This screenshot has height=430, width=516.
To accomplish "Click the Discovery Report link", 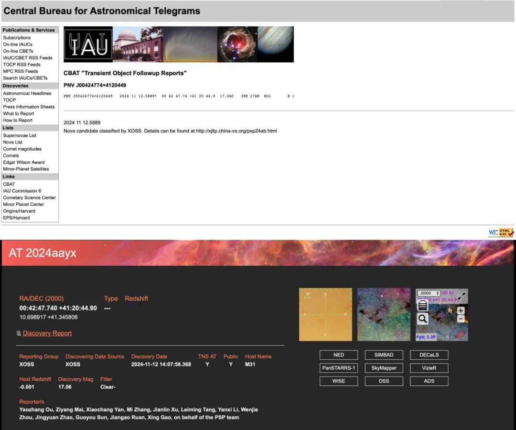I will tap(47, 333).
